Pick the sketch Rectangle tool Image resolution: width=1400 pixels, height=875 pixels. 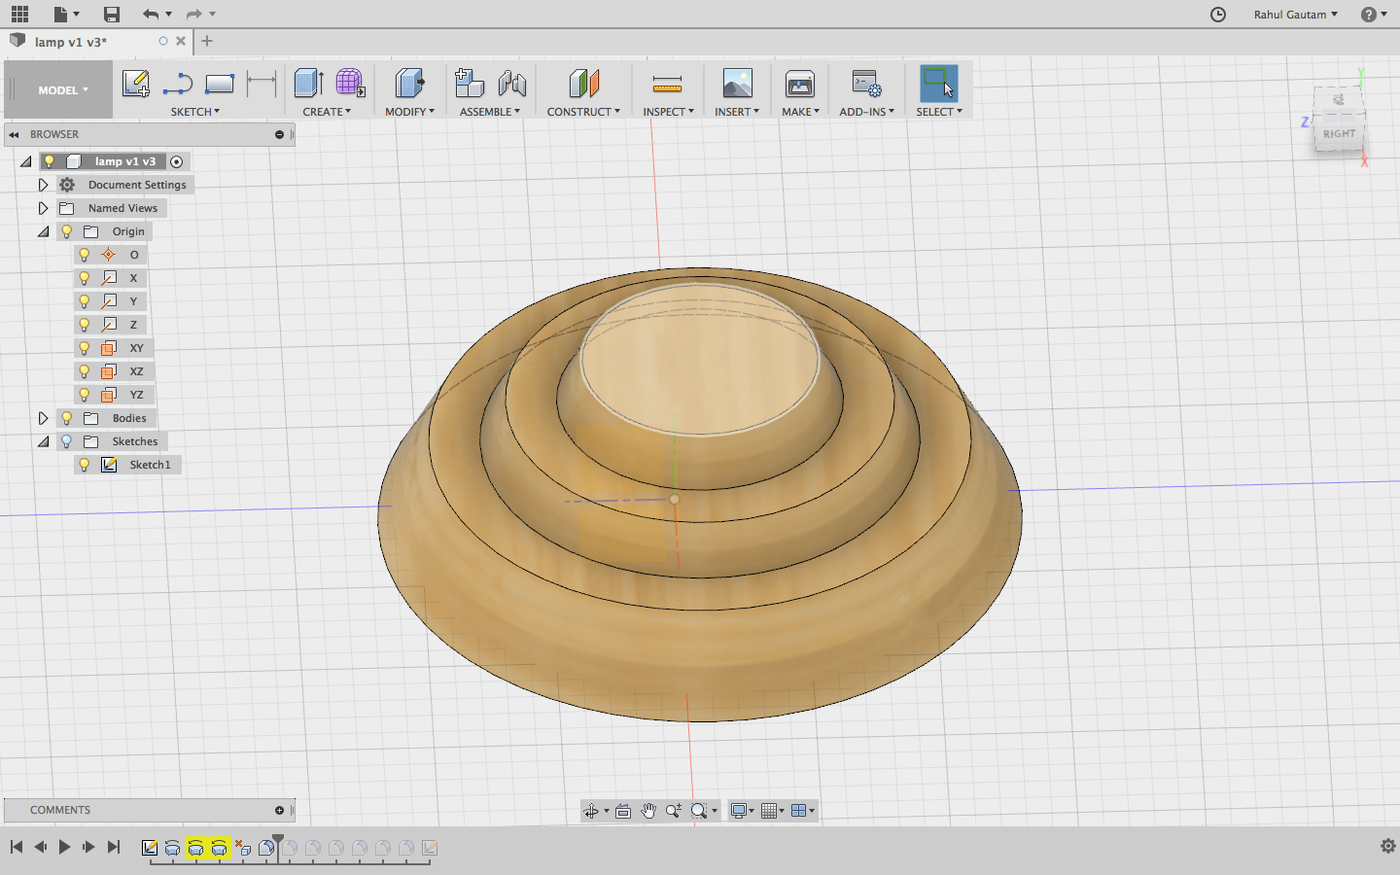(x=220, y=85)
